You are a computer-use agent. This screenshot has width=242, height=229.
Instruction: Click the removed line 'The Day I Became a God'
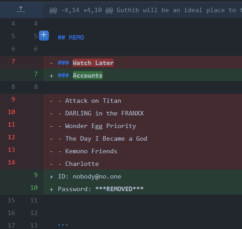tap(106, 138)
